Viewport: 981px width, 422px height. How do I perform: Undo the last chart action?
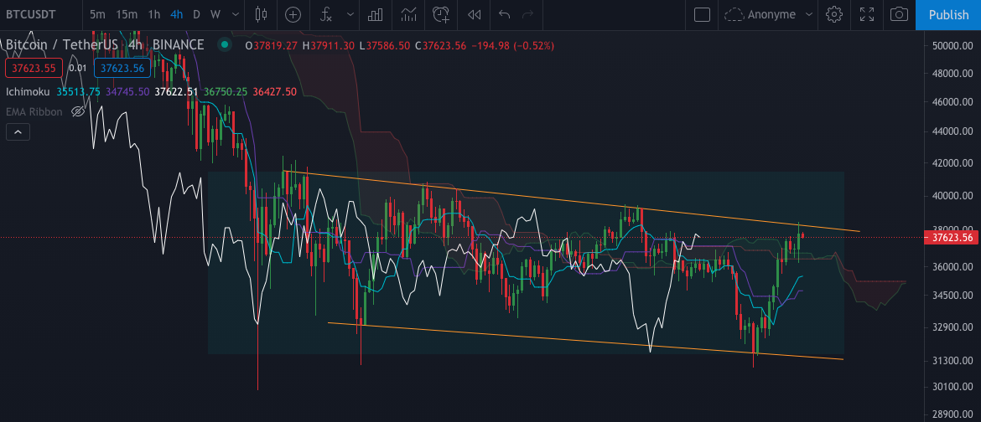point(504,14)
